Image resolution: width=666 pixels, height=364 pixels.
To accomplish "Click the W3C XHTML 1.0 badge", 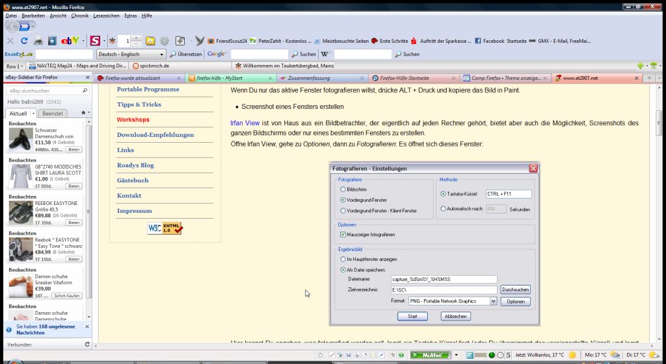I will [165, 228].
